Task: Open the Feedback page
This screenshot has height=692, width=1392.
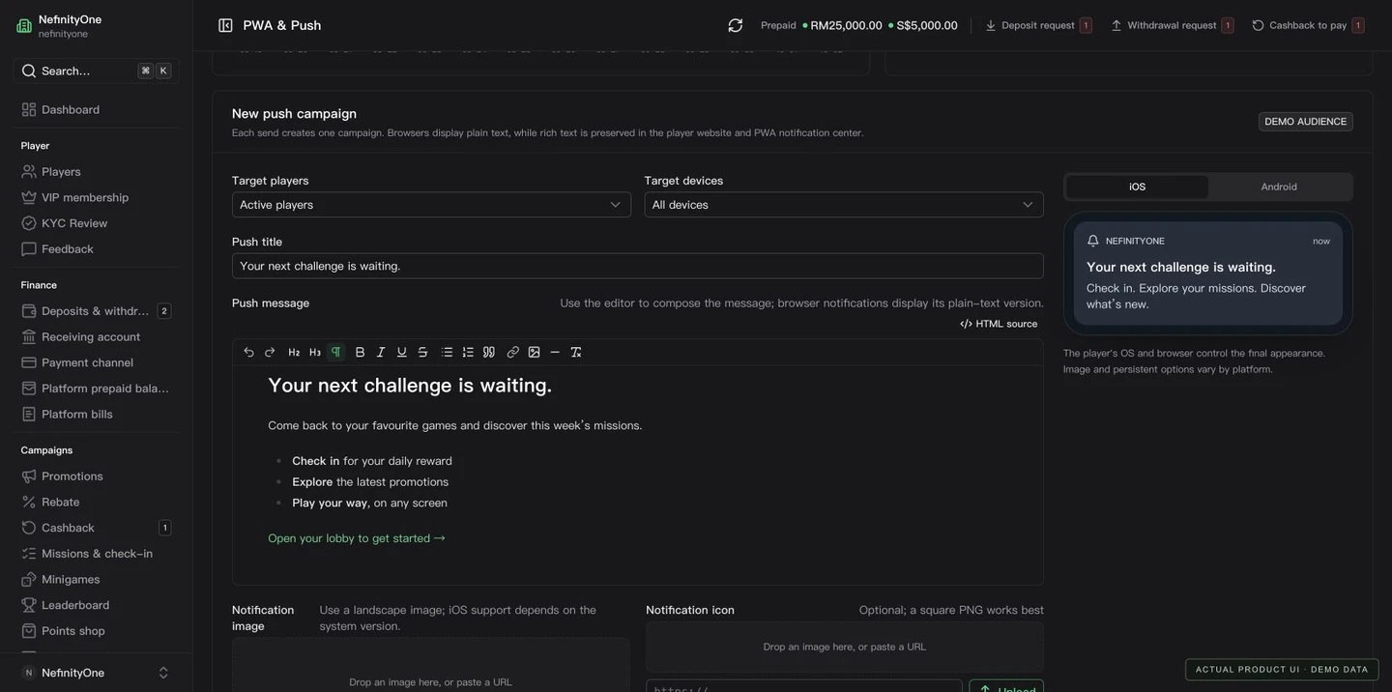Action: [96, 249]
